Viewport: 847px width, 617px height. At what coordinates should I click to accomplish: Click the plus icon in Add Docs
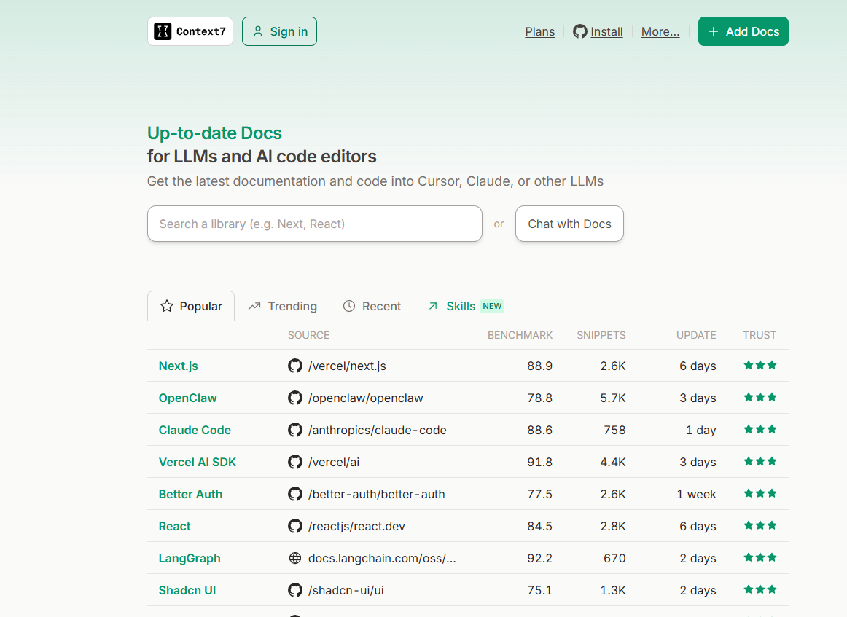click(714, 31)
